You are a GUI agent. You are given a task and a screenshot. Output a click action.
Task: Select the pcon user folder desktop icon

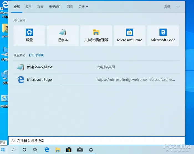(5, 31)
